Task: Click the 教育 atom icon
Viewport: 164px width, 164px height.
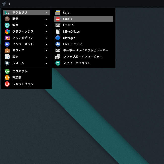Action: tap(7, 25)
